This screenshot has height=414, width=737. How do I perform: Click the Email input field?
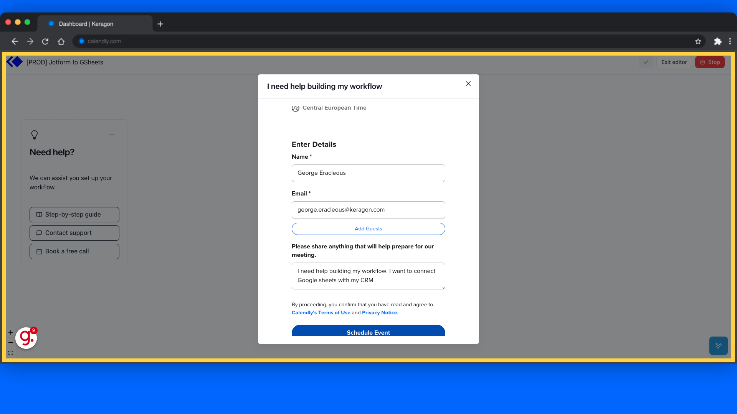click(x=368, y=210)
